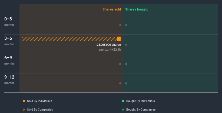Image resolution: width=222 pixels, height=113 pixels.
Task: Click the 9–12 months row label
Action: pyautogui.click(x=9, y=80)
